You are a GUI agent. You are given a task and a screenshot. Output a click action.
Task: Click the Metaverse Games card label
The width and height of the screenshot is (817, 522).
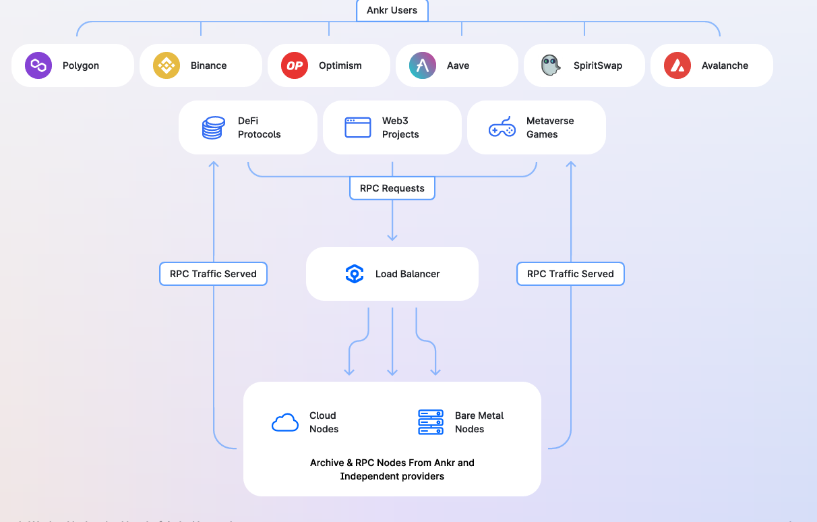(x=550, y=127)
